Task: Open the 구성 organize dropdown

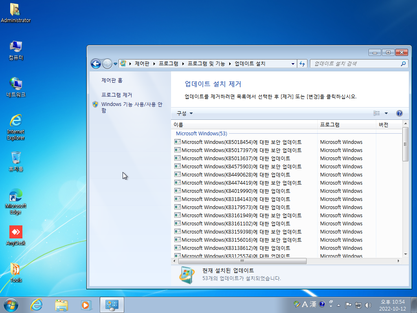Action: [x=184, y=113]
